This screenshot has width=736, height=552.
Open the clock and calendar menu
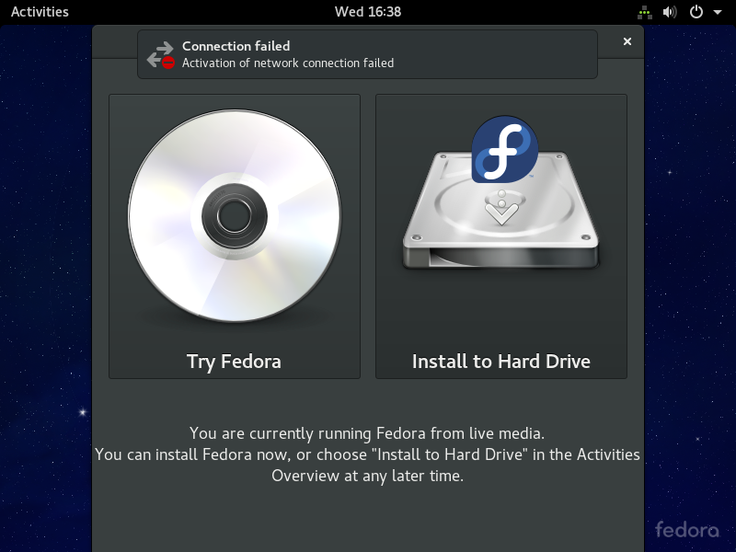pos(367,12)
